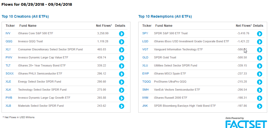Open the LQD ticker link

point(145,42)
